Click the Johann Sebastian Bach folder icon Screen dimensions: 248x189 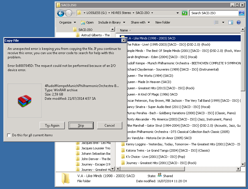click(x=78, y=154)
